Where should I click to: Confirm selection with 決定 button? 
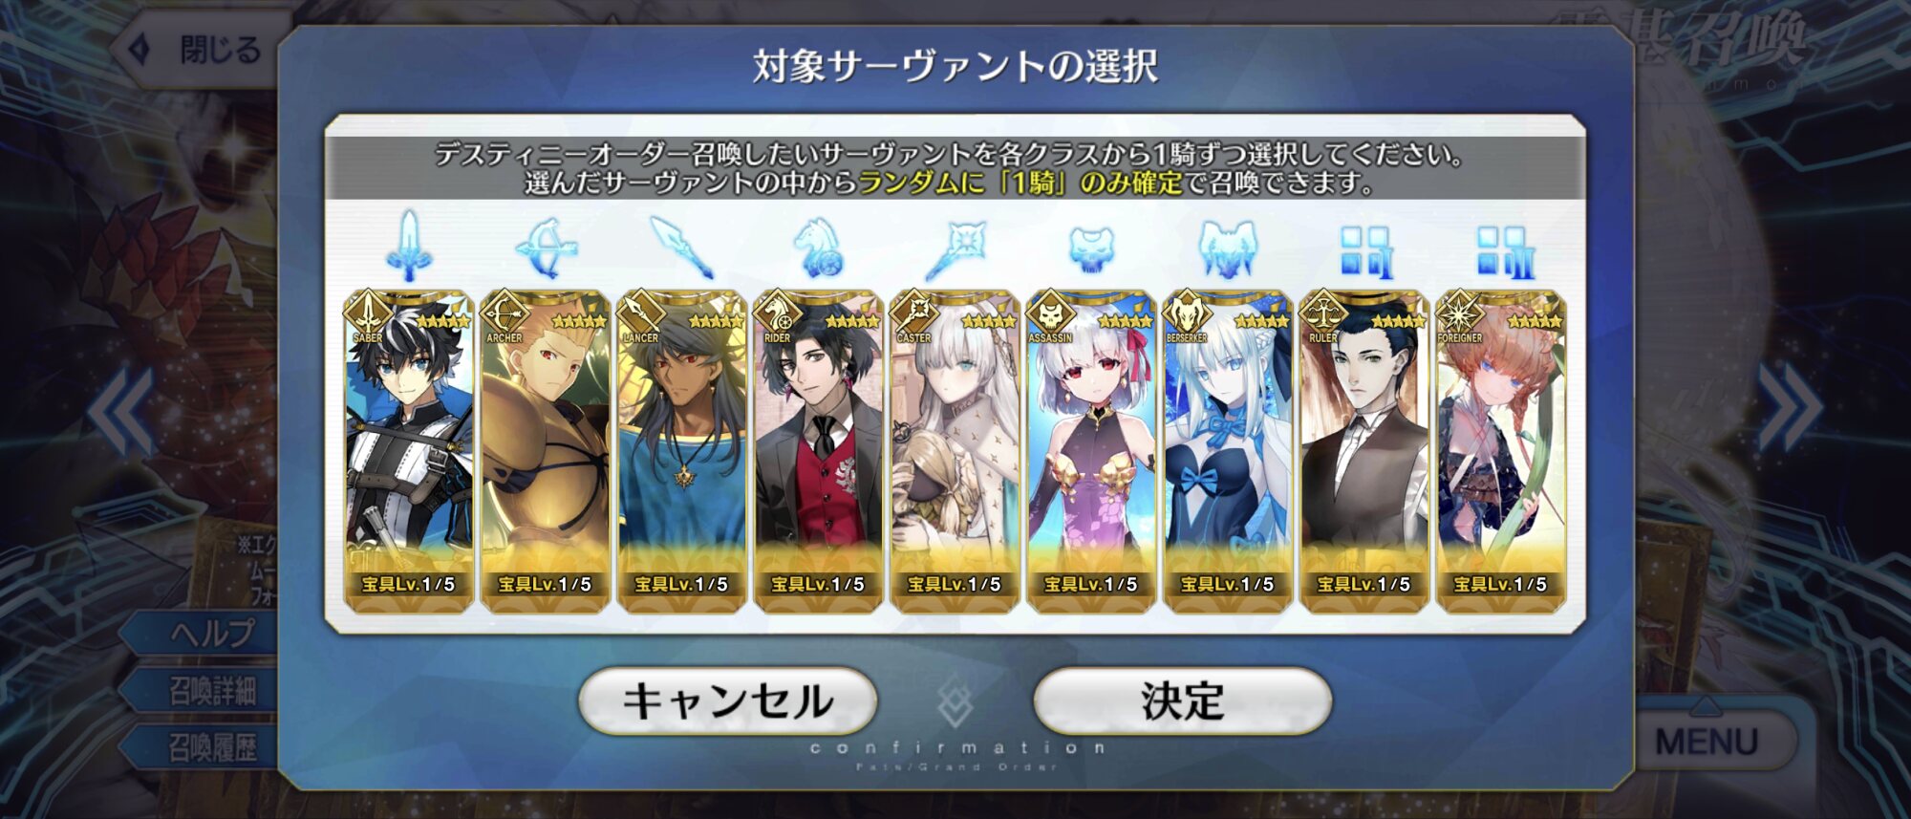pos(1183,701)
